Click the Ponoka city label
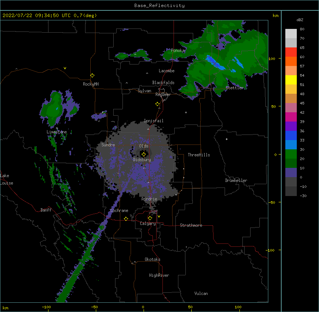The width and height of the screenshot is (319, 312). [178, 50]
